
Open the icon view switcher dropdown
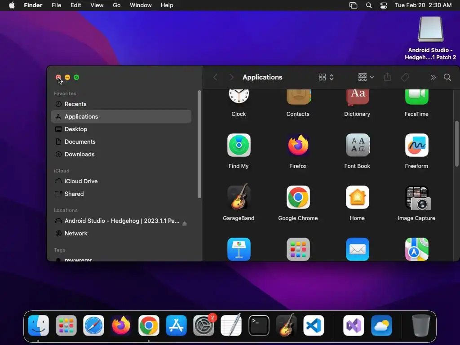[x=326, y=77]
